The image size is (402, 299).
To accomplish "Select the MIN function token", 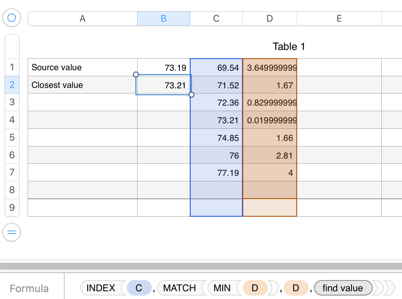I will (x=222, y=288).
